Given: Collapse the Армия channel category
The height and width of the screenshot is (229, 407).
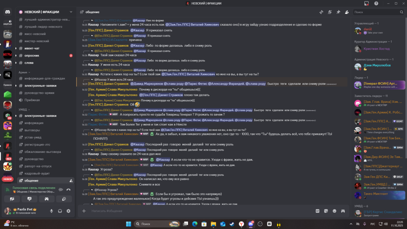Looking at the screenshot, I should [x=24, y=72].
